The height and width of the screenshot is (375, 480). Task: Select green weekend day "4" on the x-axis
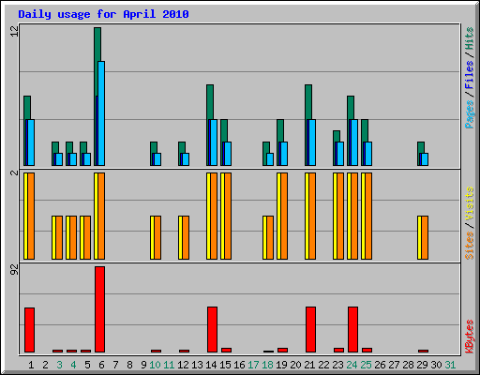coord(73,365)
